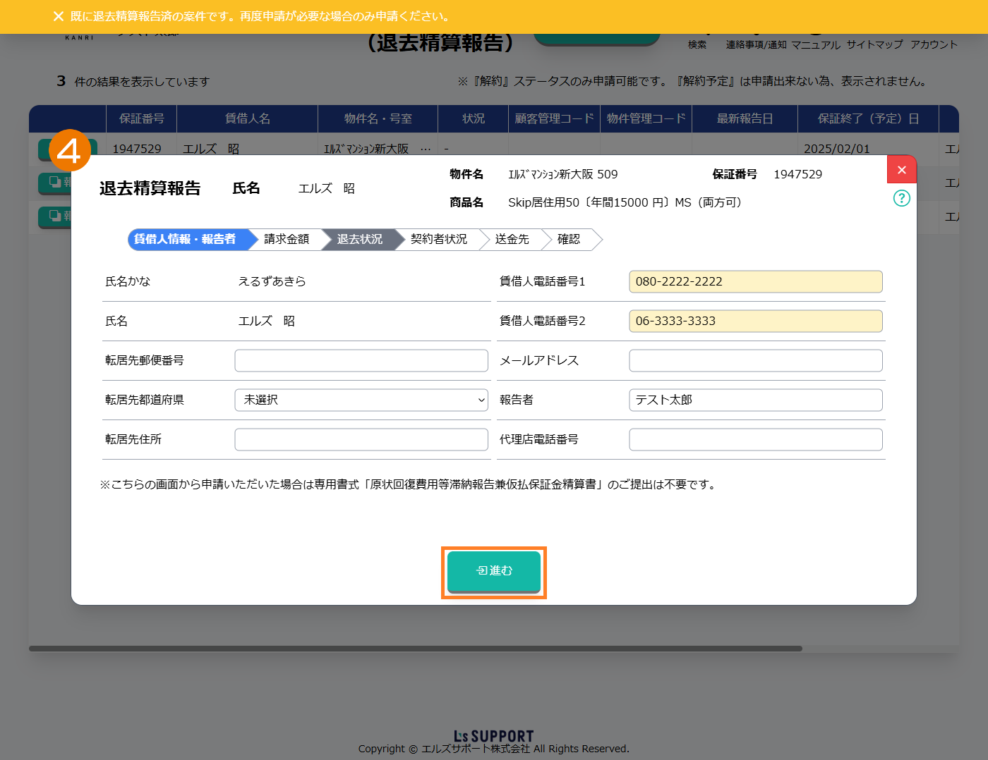Image resolution: width=988 pixels, height=760 pixels.
Task: Select the 確認 step
Action: coord(569,240)
